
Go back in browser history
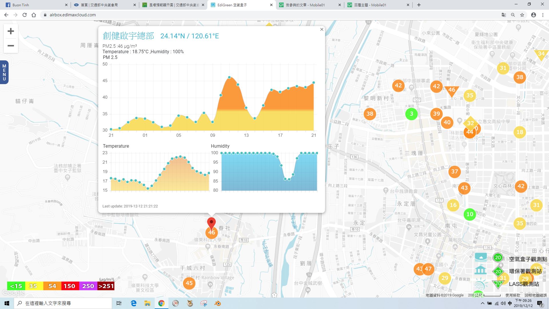point(6,15)
